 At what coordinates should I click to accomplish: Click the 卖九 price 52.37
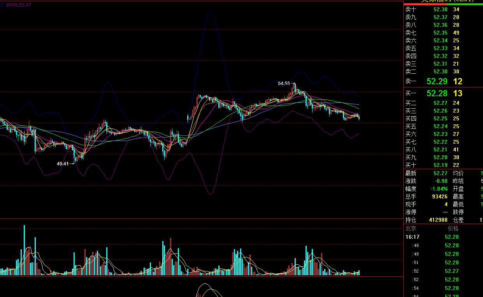[441, 17]
